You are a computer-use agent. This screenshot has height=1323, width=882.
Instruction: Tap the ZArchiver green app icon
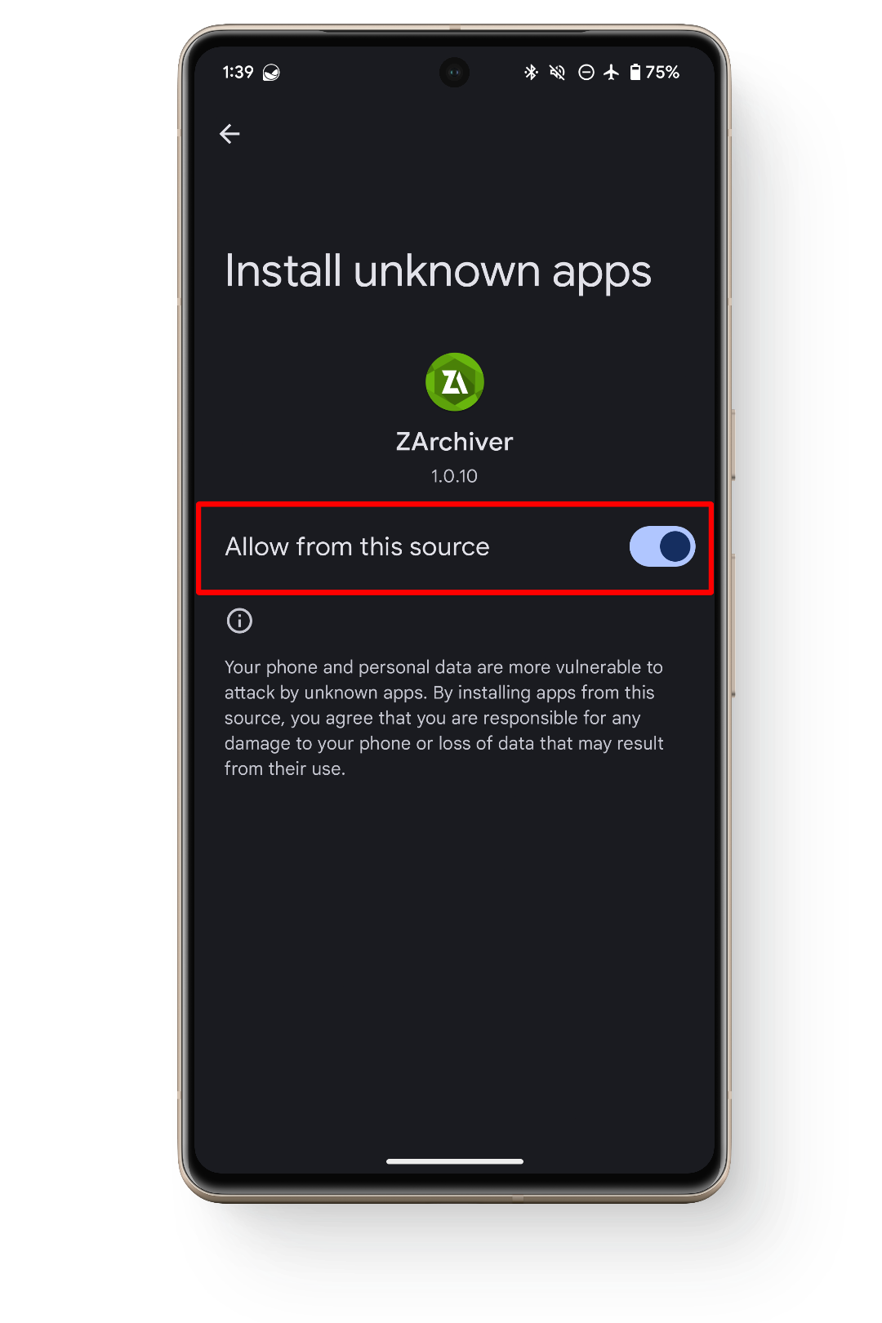(x=455, y=381)
